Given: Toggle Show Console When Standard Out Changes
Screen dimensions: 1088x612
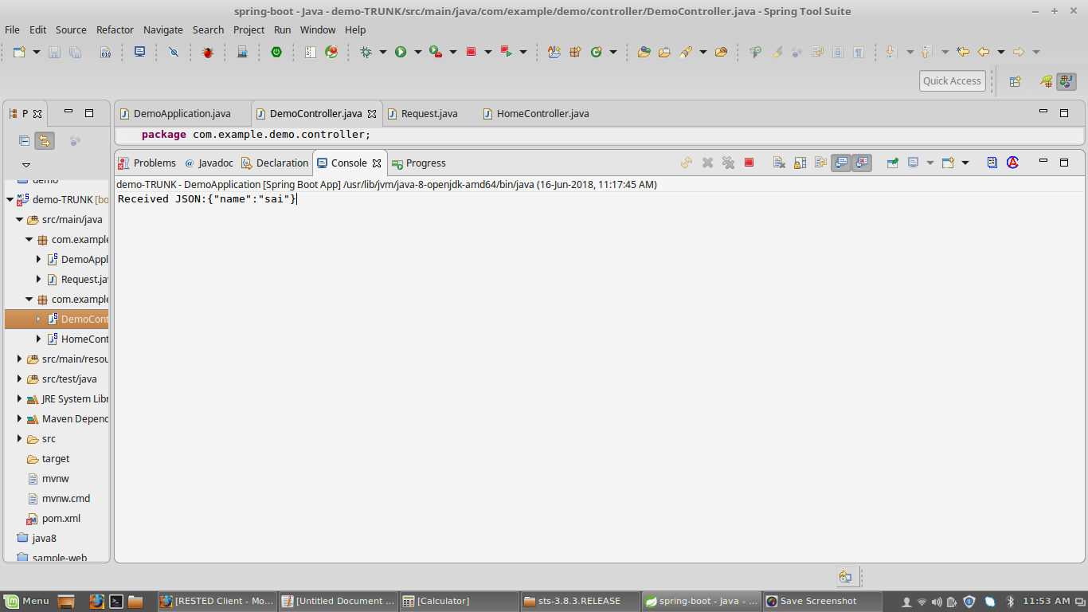Looking at the screenshot, I should click(x=841, y=163).
